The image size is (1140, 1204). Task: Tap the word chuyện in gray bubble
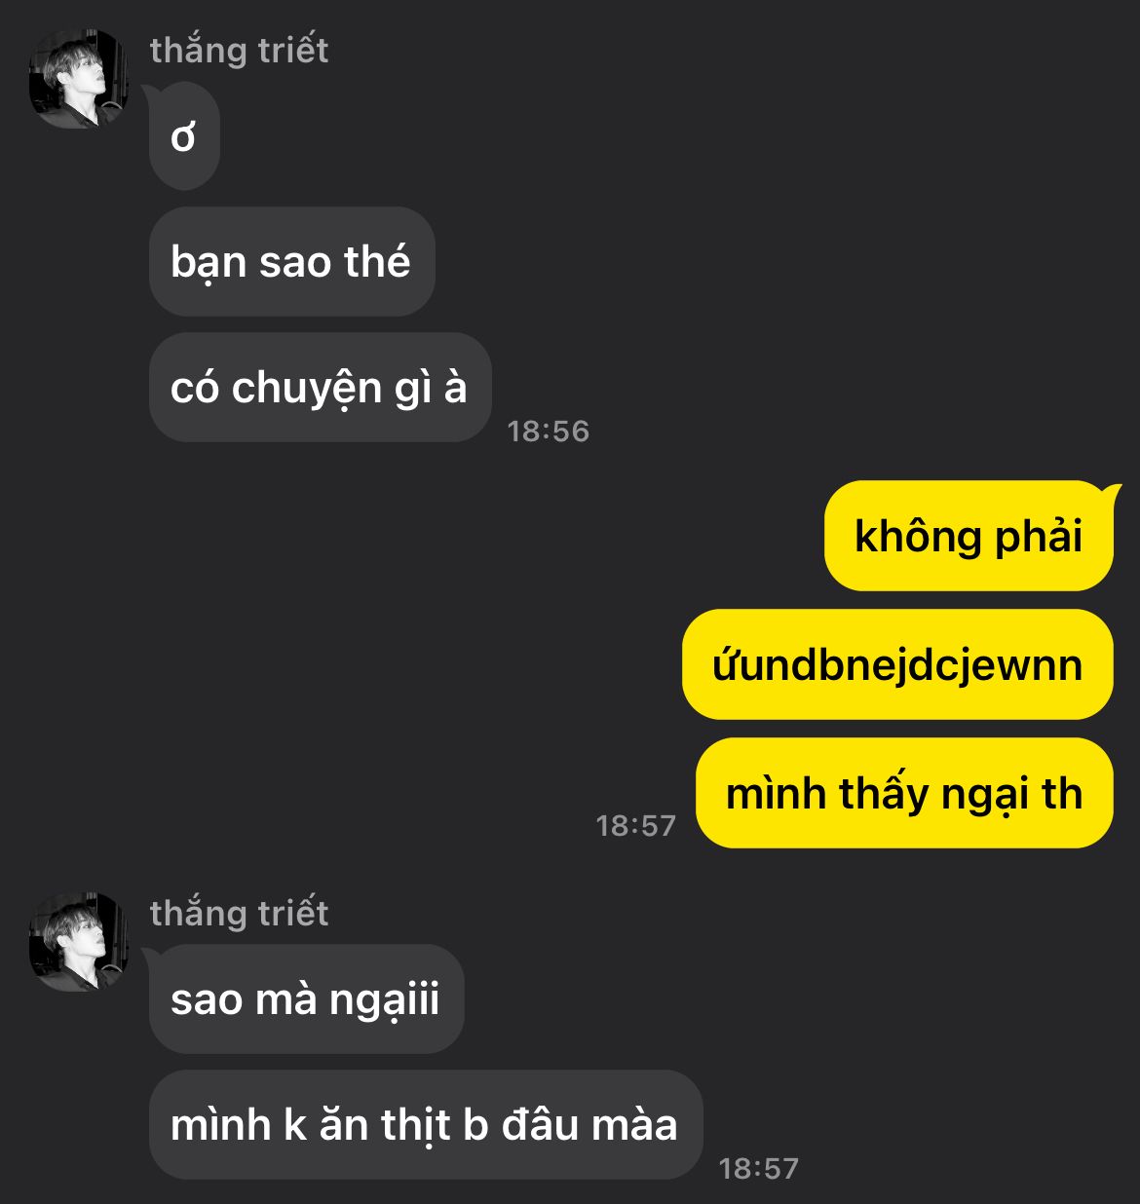(307, 390)
